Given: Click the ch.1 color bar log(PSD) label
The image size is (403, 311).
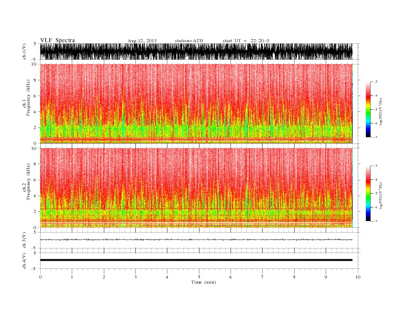Looking at the screenshot, I should (381, 112).
